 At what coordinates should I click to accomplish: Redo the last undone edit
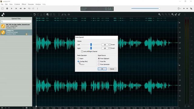pyautogui.click(x=38, y=15)
